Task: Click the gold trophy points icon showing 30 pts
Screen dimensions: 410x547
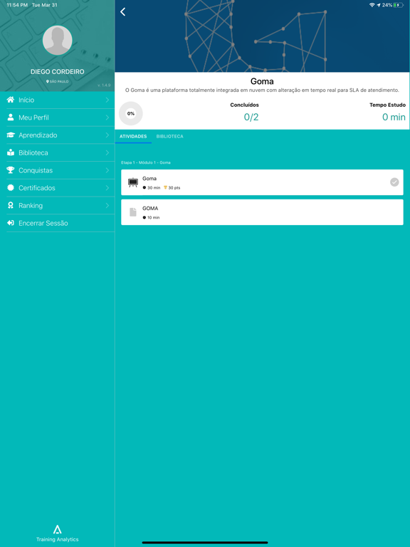Action: (x=165, y=187)
